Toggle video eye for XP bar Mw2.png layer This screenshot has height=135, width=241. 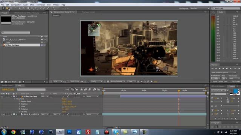click(x=2, y=96)
